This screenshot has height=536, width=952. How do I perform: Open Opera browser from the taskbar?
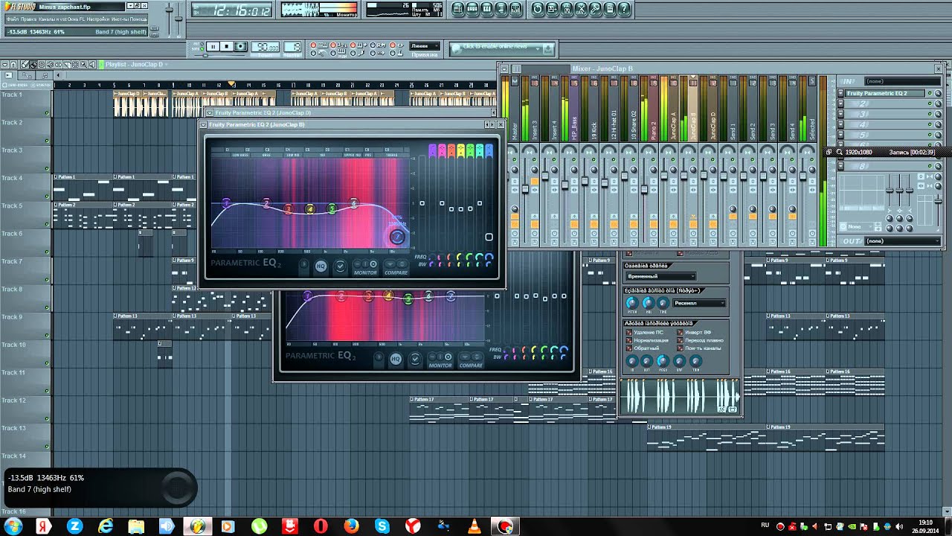click(x=321, y=526)
